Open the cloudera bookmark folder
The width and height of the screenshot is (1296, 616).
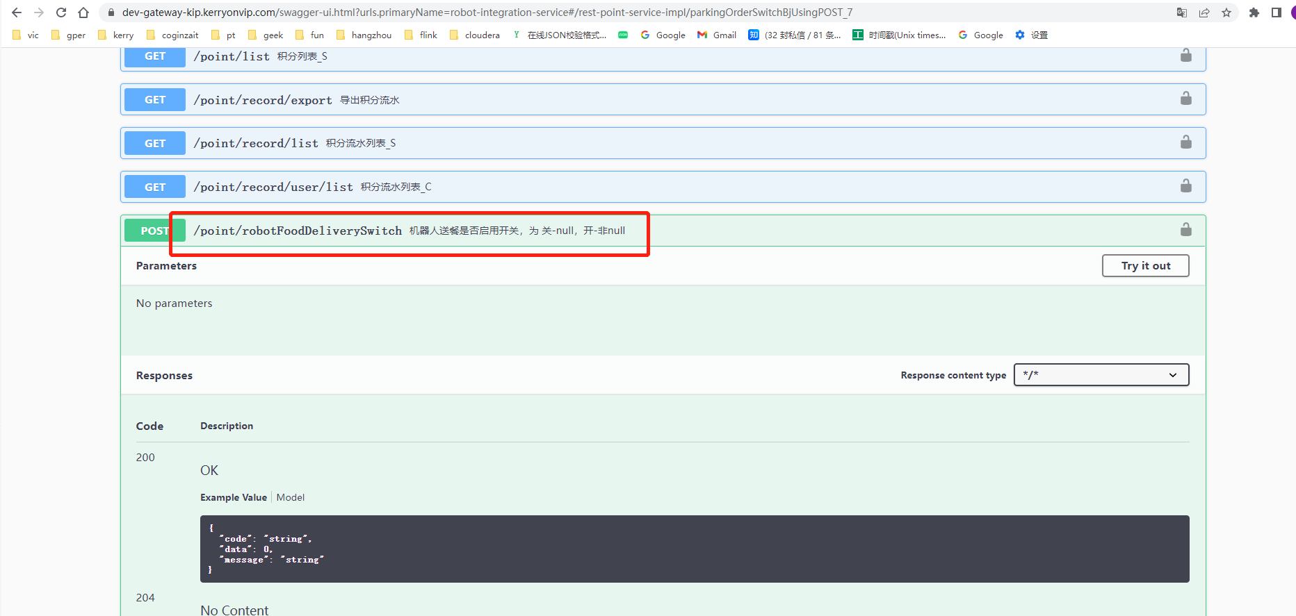point(475,35)
